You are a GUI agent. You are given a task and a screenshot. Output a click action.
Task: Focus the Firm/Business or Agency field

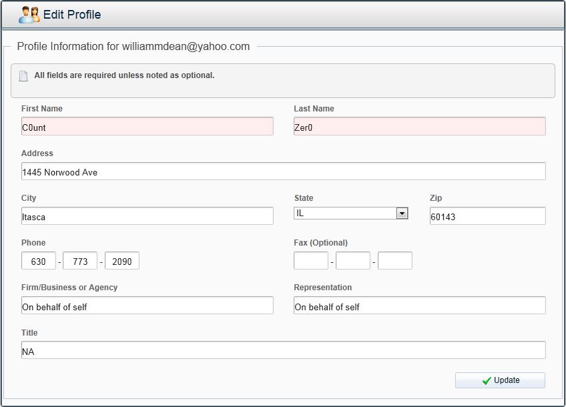coord(147,306)
